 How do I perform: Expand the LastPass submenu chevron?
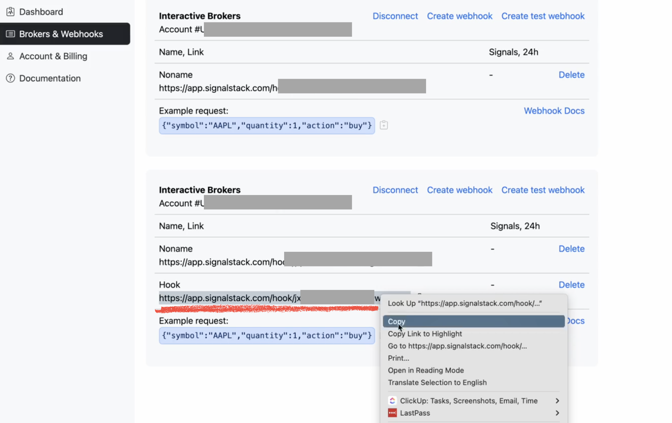pyautogui.click(x=557, y=413)
